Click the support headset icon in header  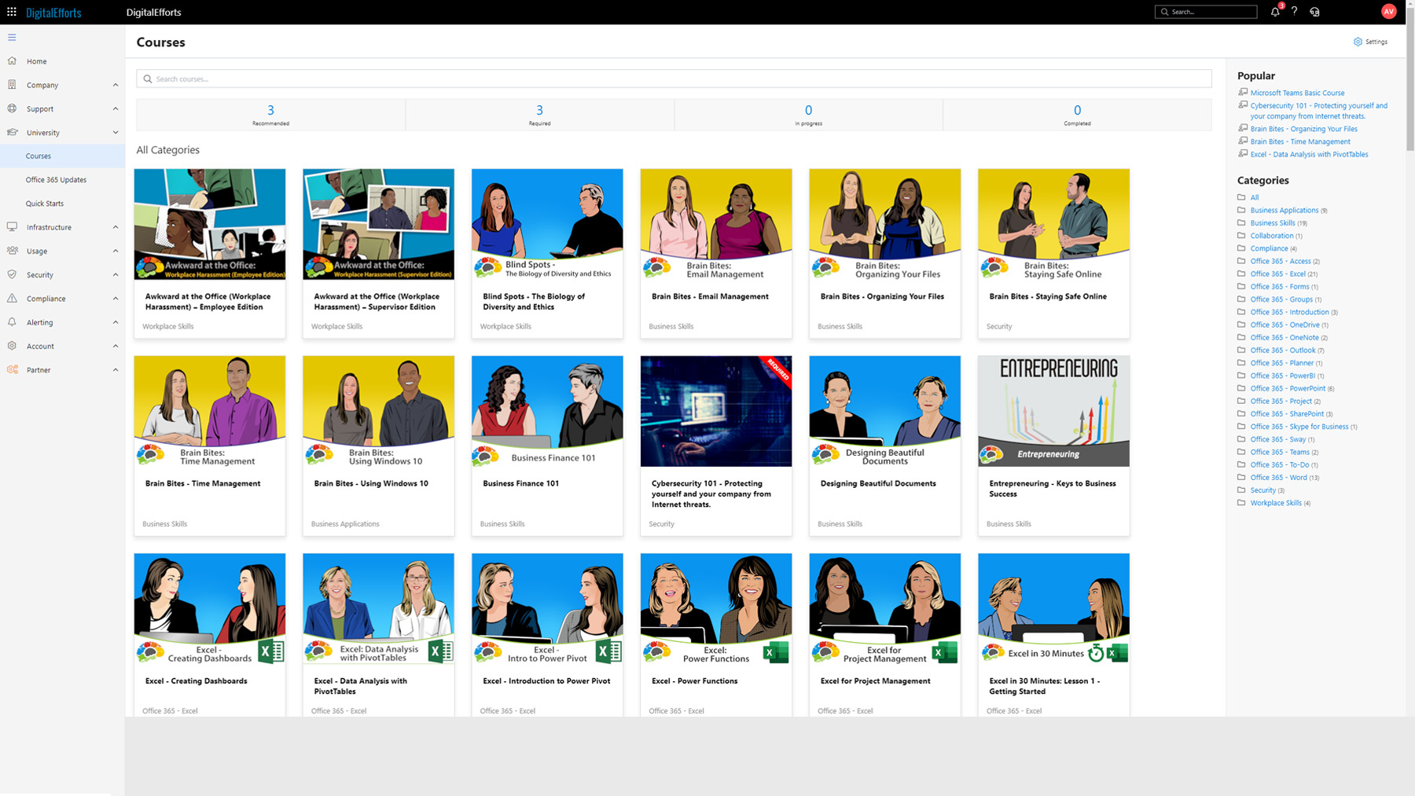coord(1314,12)
